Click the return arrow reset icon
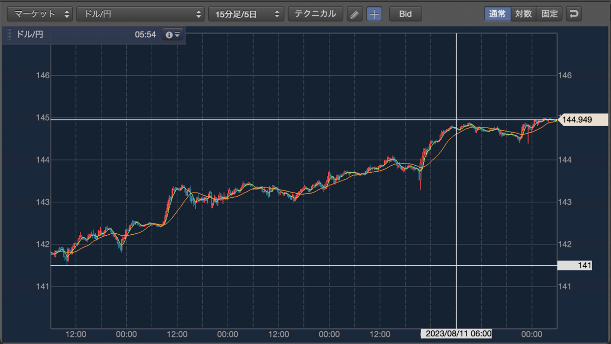The height and width of the screenshot is (344, 611). point(574,14)
